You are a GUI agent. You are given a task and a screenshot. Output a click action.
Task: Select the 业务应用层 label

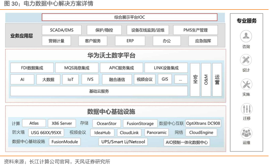click(x=22, y=36)
